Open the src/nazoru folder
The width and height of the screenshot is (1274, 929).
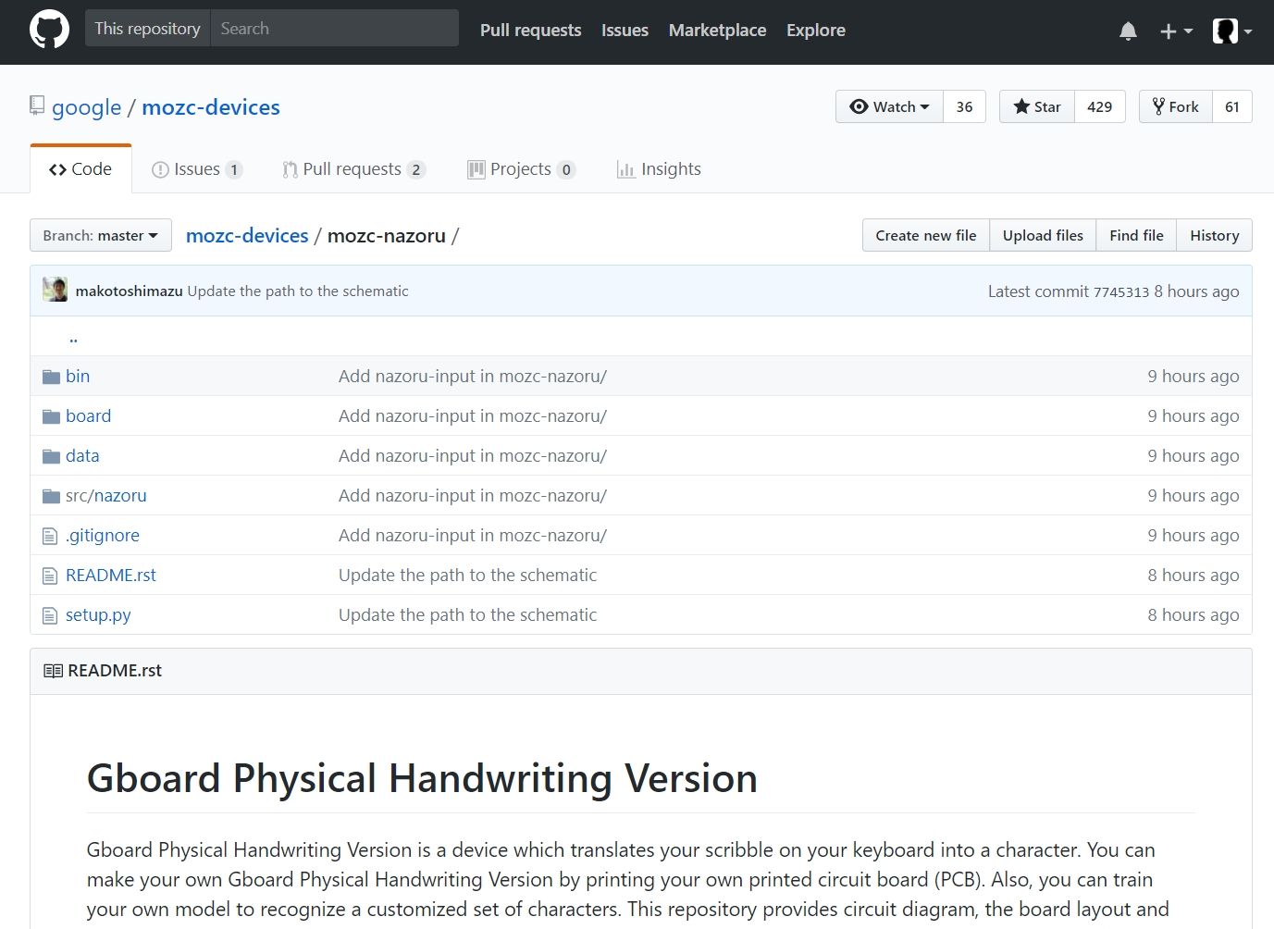coord(105,496)
